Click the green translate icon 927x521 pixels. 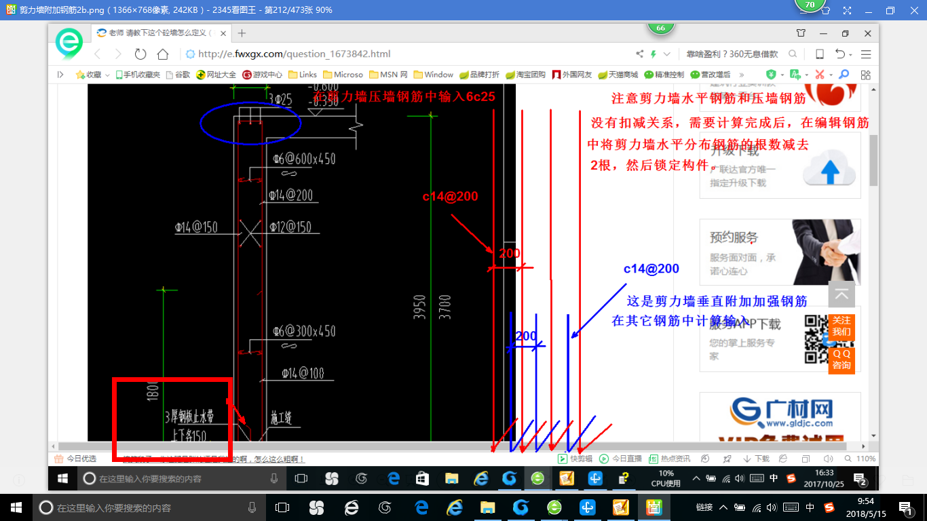click(x=795, y=75)
